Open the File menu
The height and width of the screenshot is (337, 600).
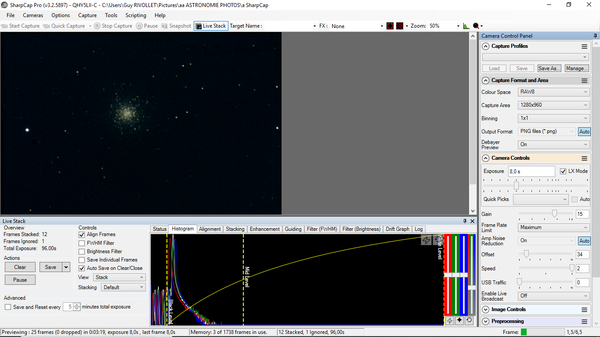[11, 15]
